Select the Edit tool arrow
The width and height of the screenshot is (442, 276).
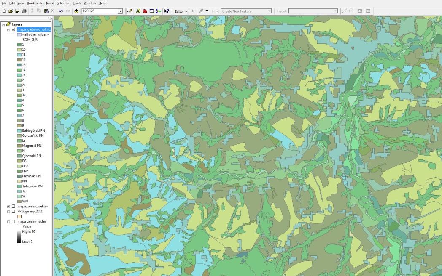(193, 11)
